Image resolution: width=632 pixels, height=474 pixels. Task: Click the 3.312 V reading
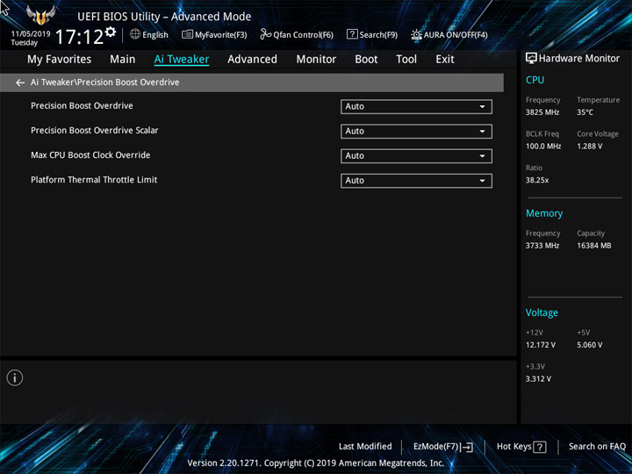click(538, 379)
